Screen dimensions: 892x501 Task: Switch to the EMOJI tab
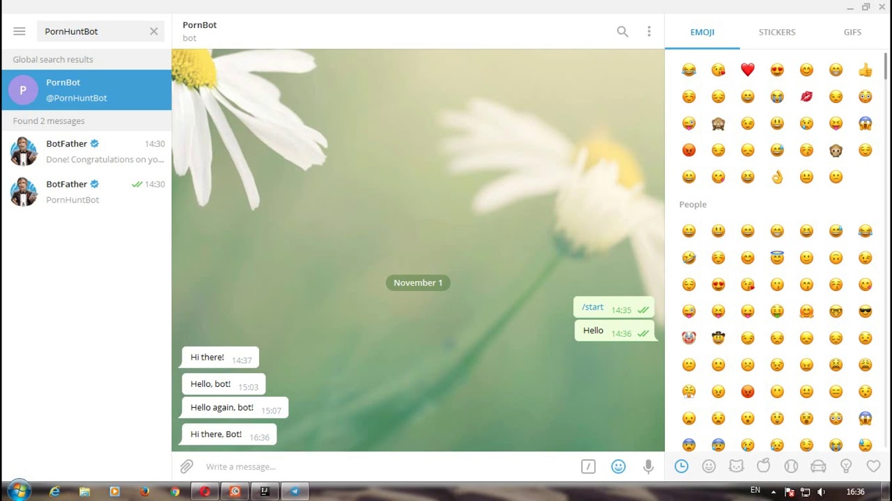point(702,32)
